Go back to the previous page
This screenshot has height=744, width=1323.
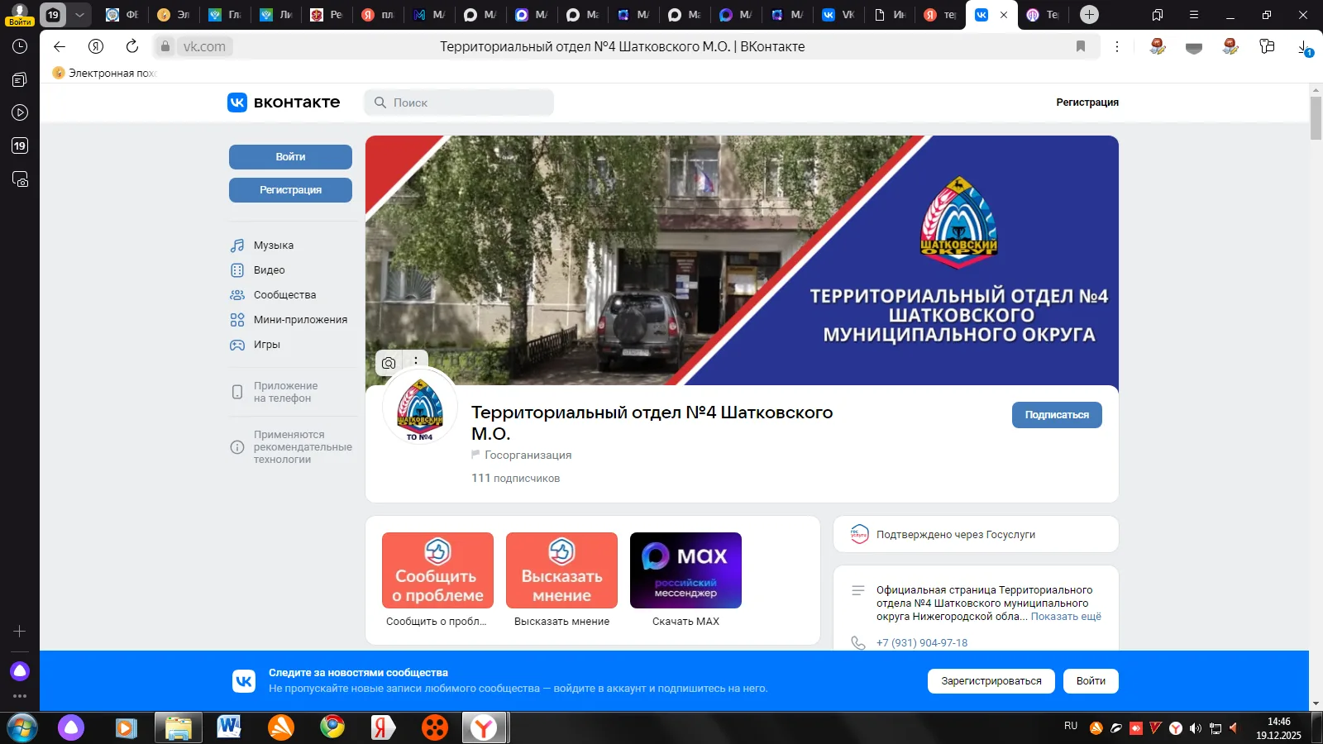click(x=60, y=47)
